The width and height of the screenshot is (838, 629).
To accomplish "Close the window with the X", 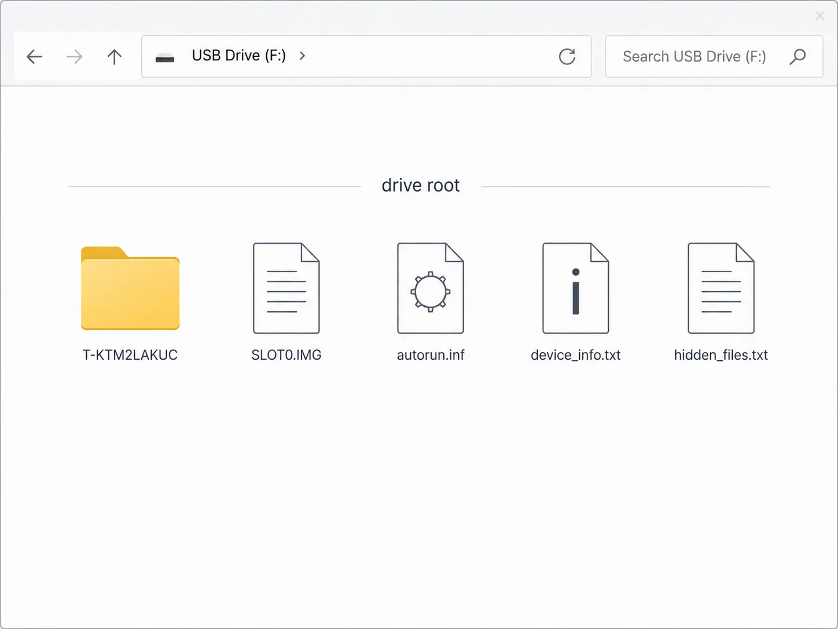I will (819, 16).
